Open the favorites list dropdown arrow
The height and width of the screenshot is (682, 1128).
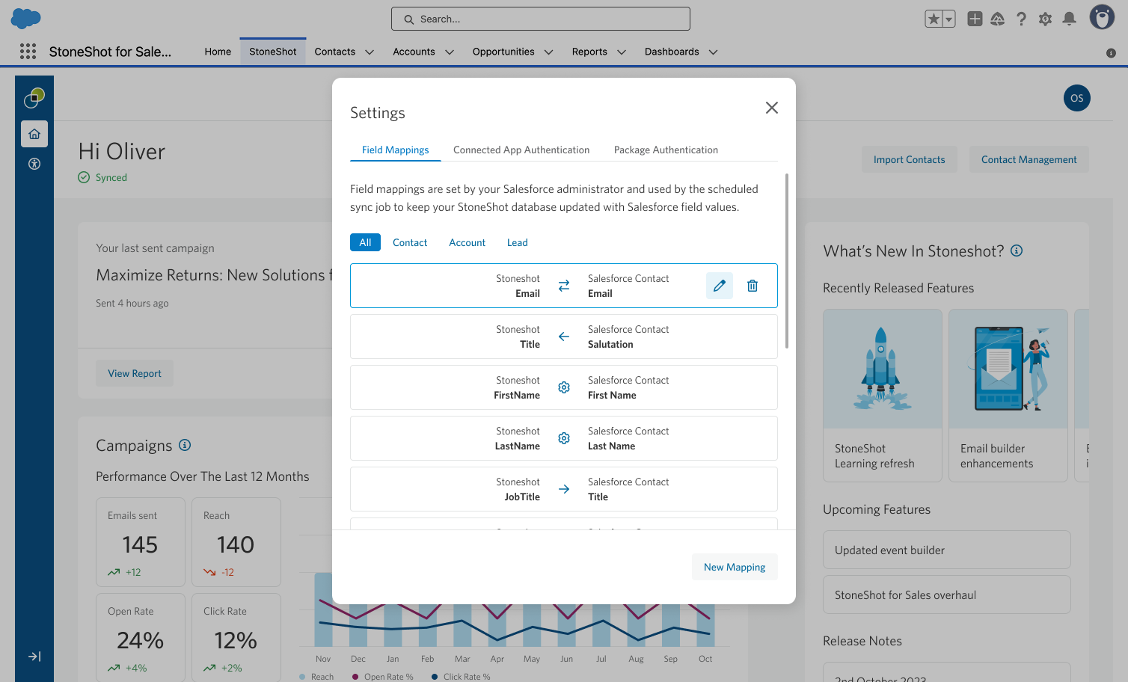(949, 19)
